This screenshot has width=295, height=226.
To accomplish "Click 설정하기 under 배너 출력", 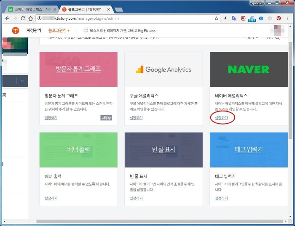I will pyautogui.click(x=51, y=198).
